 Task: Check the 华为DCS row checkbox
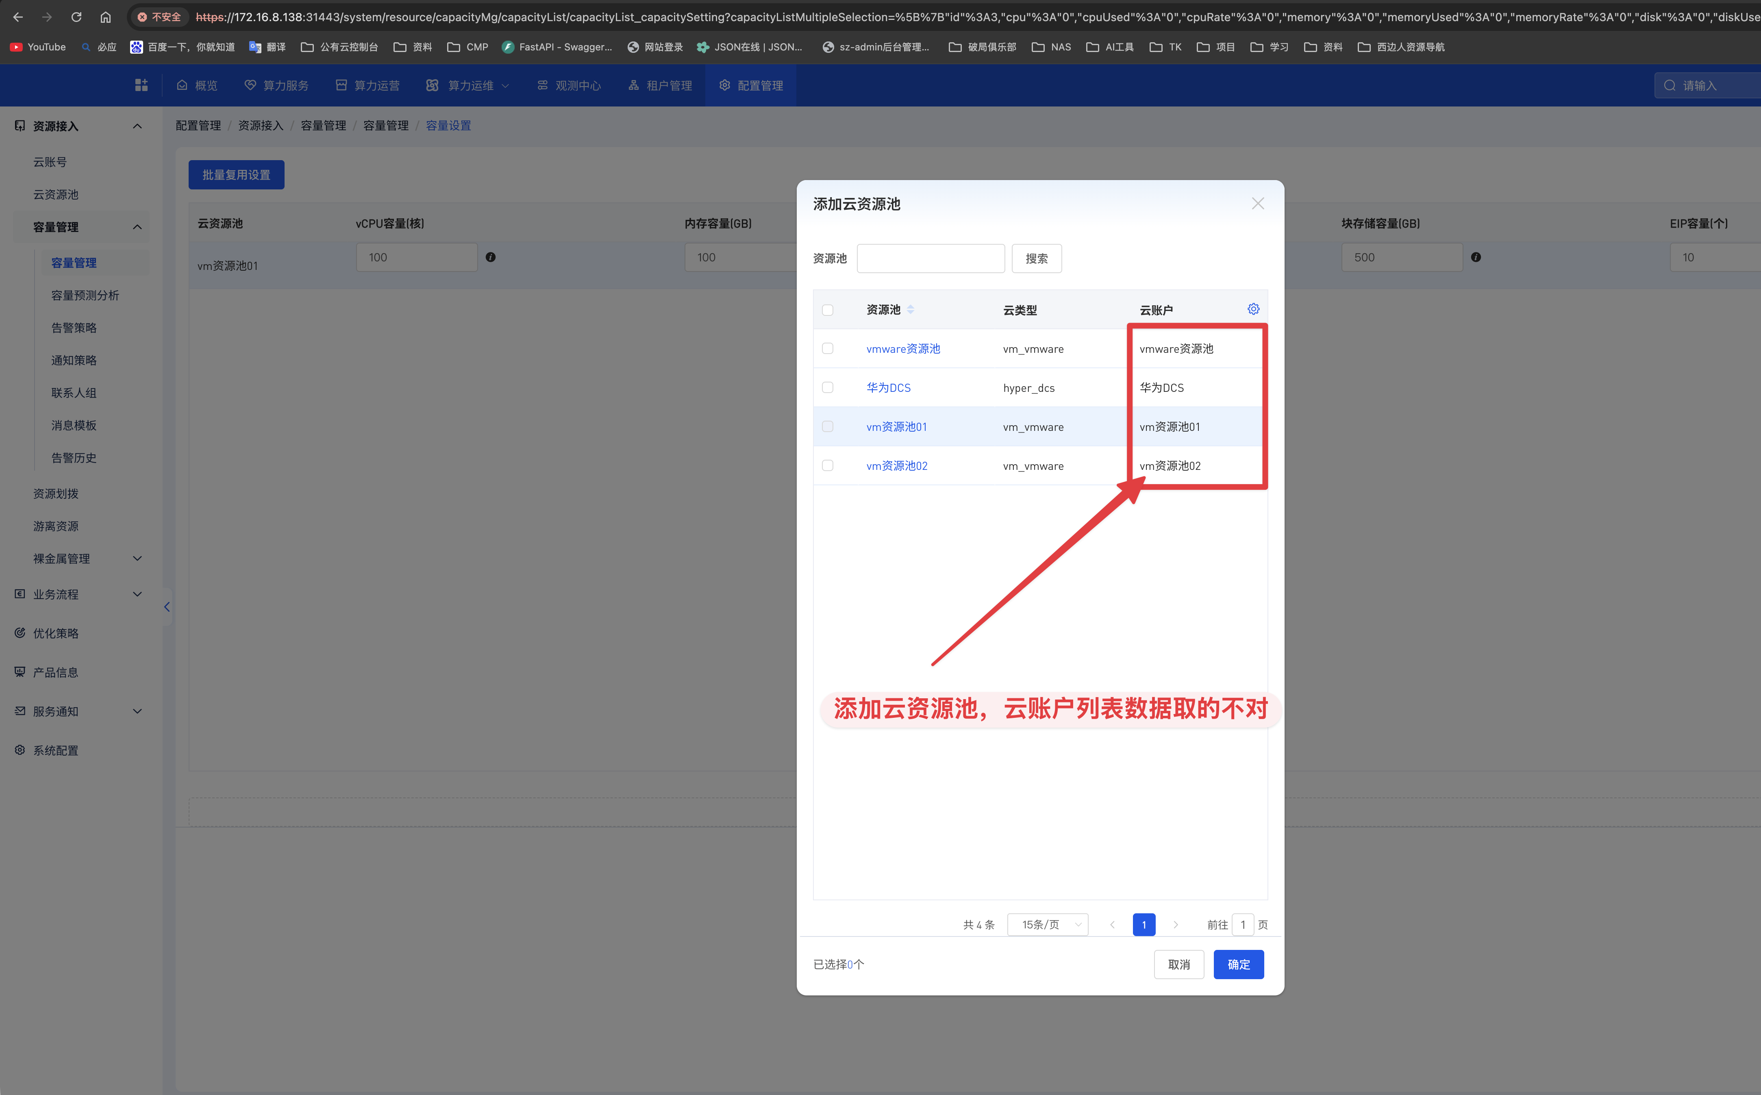click(828, 387)
